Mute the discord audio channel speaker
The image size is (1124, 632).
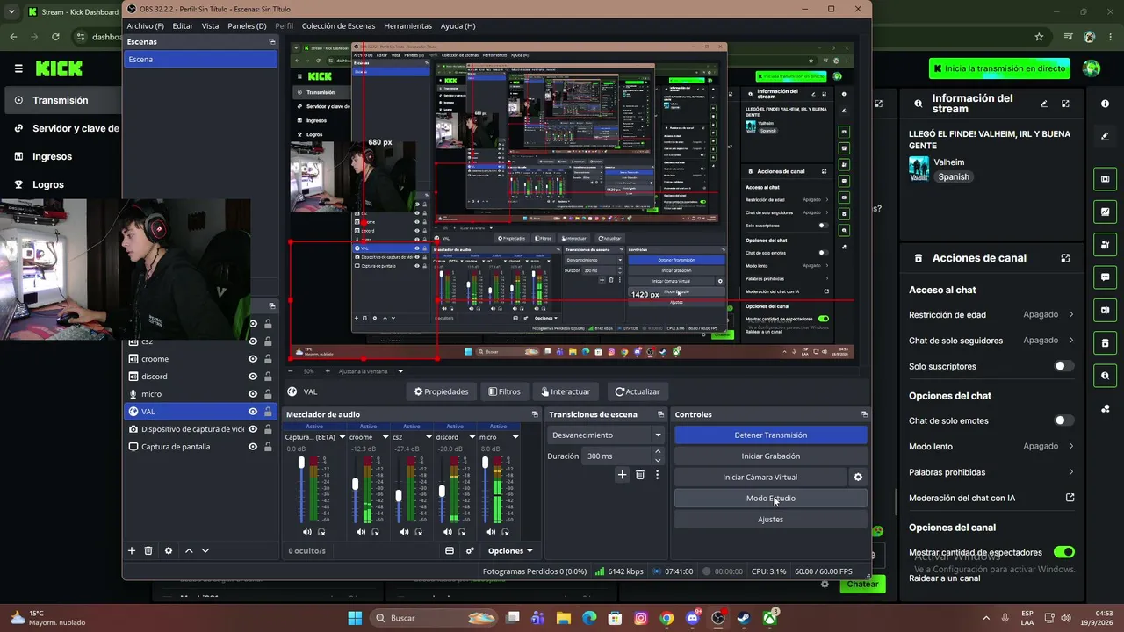[447, 532]
